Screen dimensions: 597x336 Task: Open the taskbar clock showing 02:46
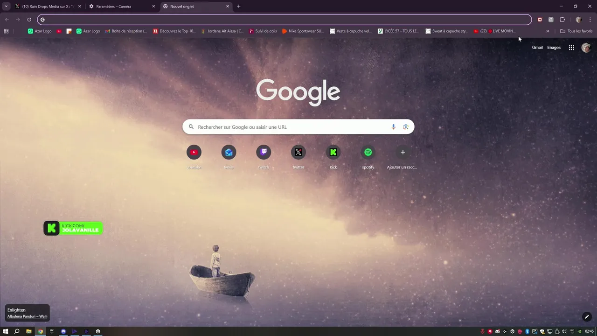tap(590, 331)
